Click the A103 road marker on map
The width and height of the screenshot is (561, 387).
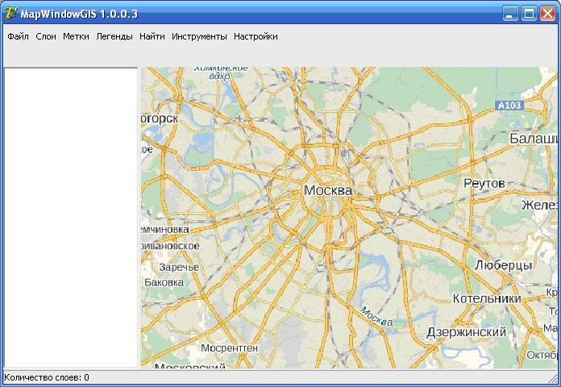[x=509, y=106]
